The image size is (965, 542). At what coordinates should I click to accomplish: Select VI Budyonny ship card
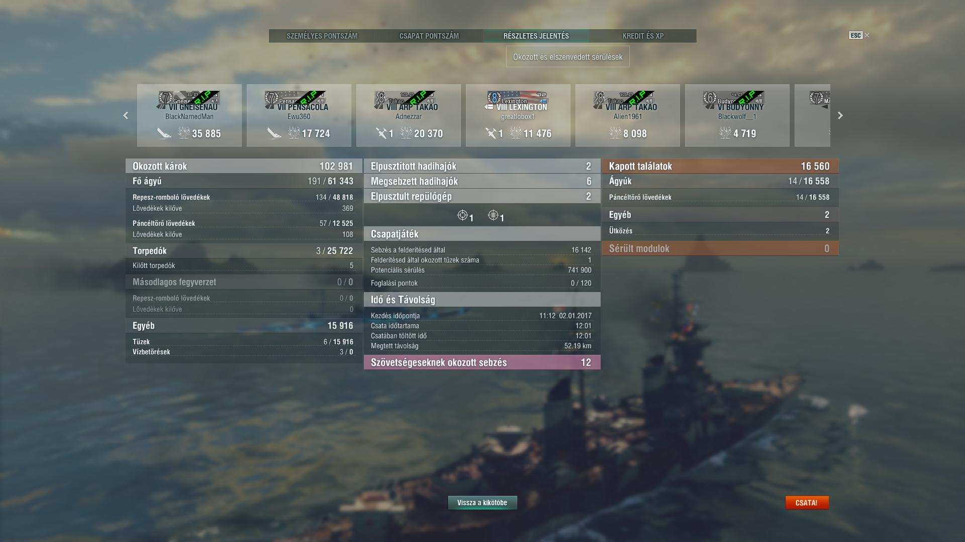point(737,115)
